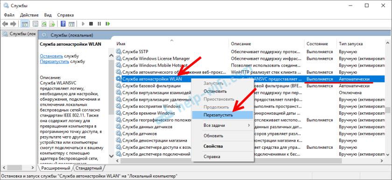Open the Вид menu
Viewport: 392px width, 180px height.
tap(48, 15)
